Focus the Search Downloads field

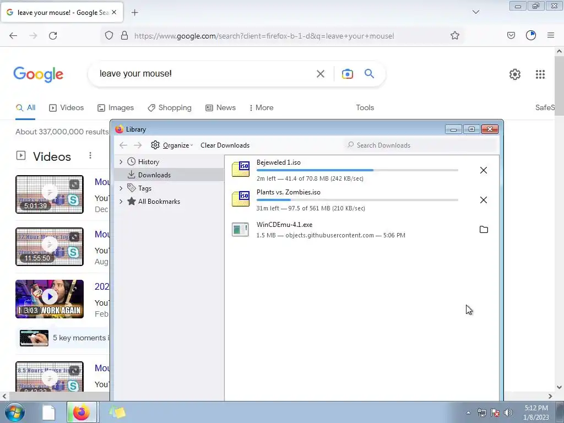[421, 145]
